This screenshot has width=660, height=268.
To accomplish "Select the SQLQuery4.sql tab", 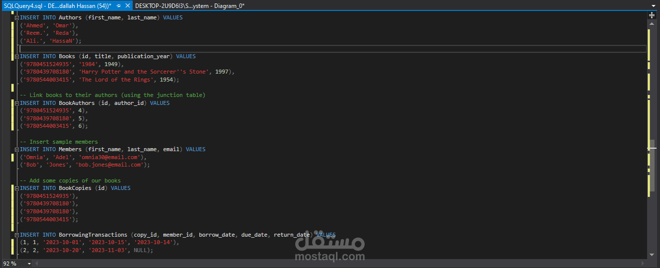I will 58,5.
